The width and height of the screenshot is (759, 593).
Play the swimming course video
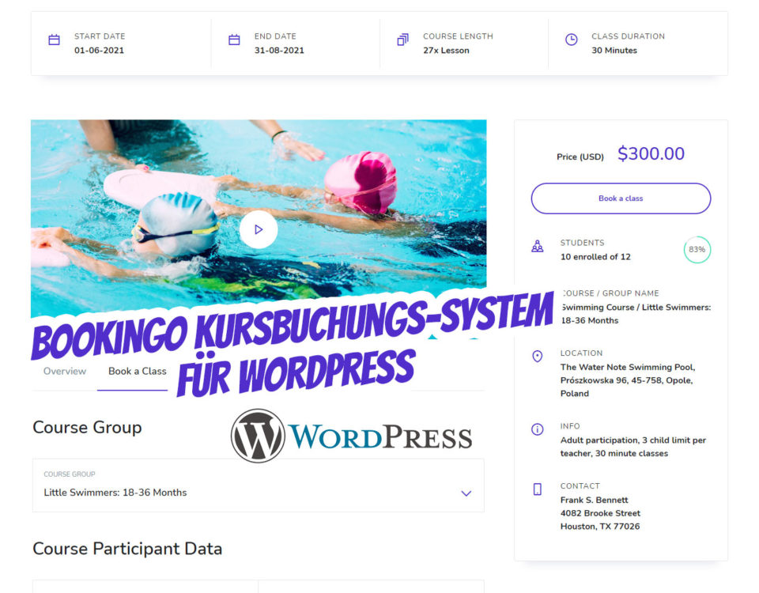coord(259,229)
